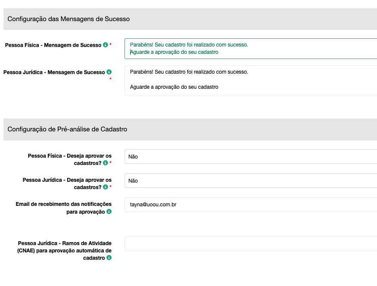Image resolution: width=377 pixels, height=286 pixels.
Task: Click info icon for Pessoa Física aprovar cadastros
Action: tap(105, 163)
